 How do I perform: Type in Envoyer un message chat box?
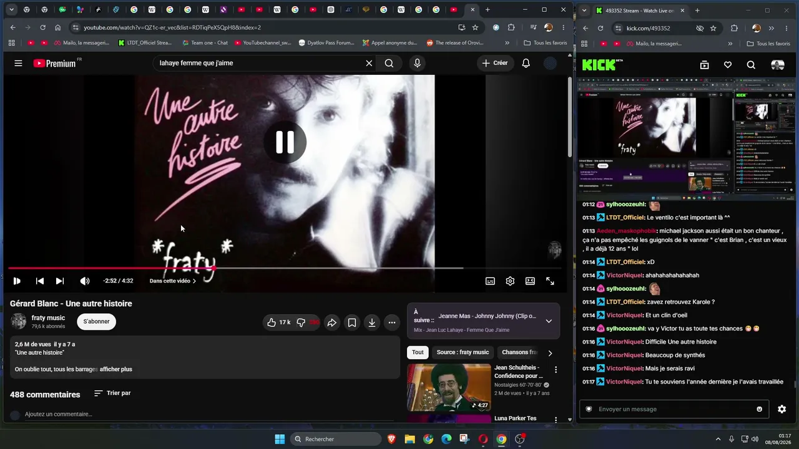[674, 409]
